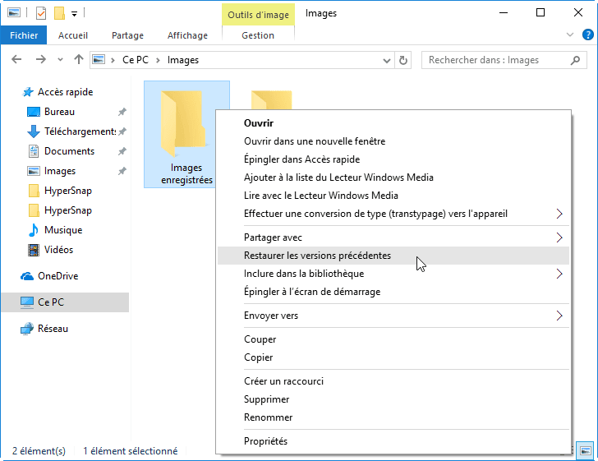Open the help question mark icon
The height and width of the screenshot is (461, 598).
[x=587, y=35]
